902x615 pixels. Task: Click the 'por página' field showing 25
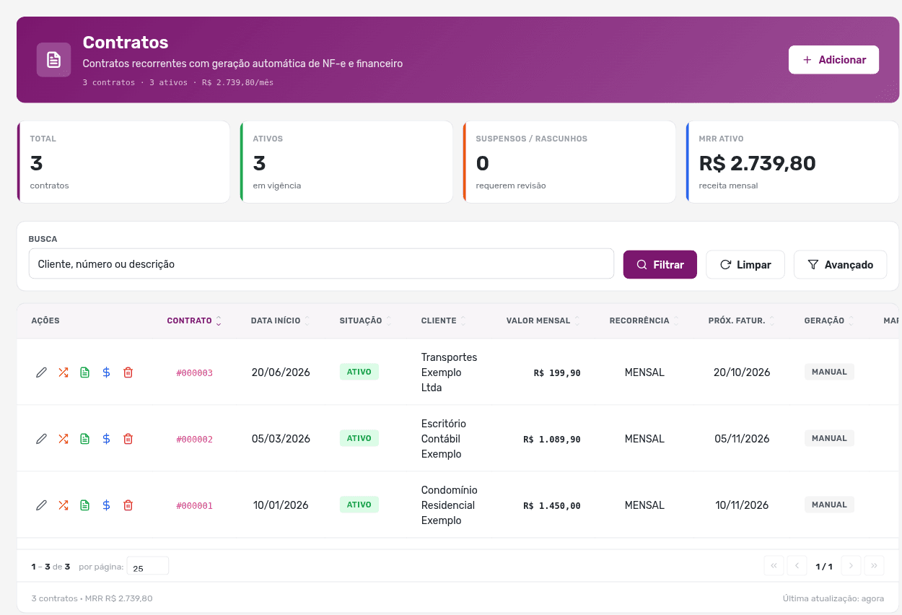148,567
